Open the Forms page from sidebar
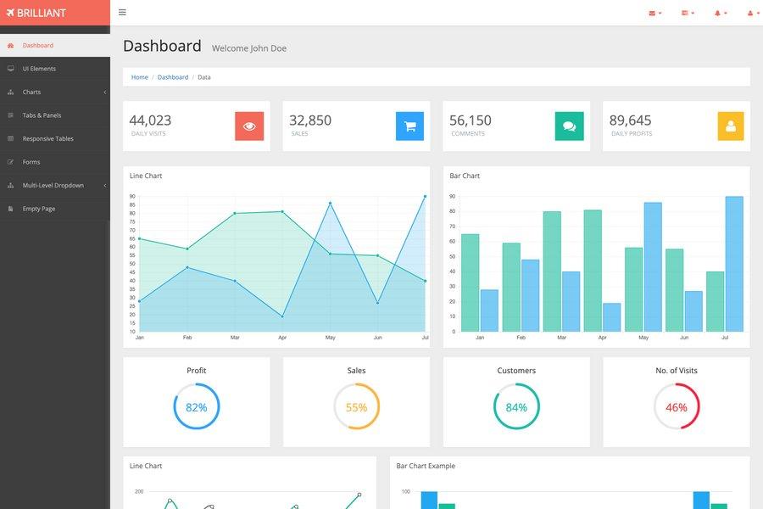This screenshot has width=763, height=509. [31, 161]
